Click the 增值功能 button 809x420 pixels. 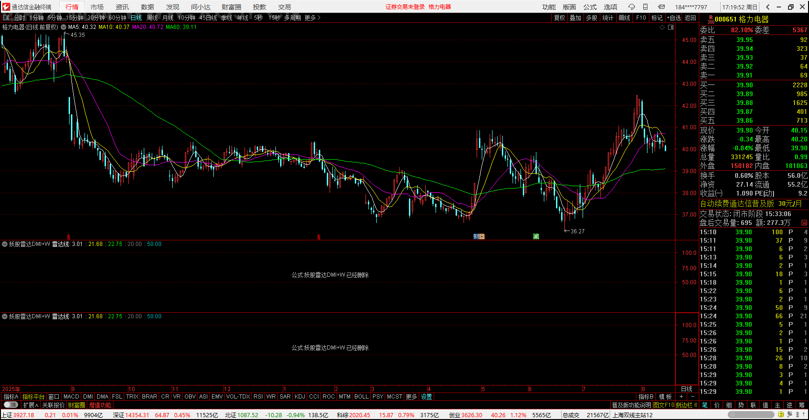tap(100, 405)
